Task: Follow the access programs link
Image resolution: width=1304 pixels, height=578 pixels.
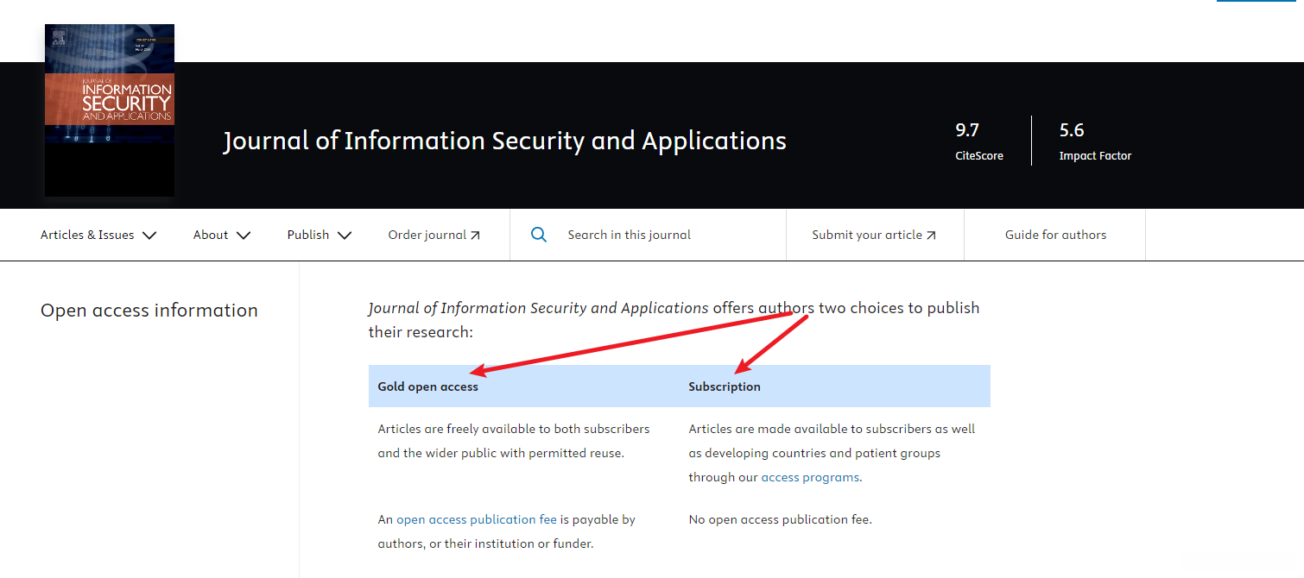Action: [x=810, y=477]
